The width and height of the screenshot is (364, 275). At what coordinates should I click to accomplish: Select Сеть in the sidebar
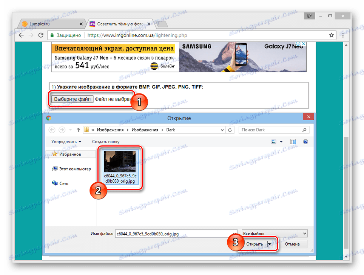[60, 183]
